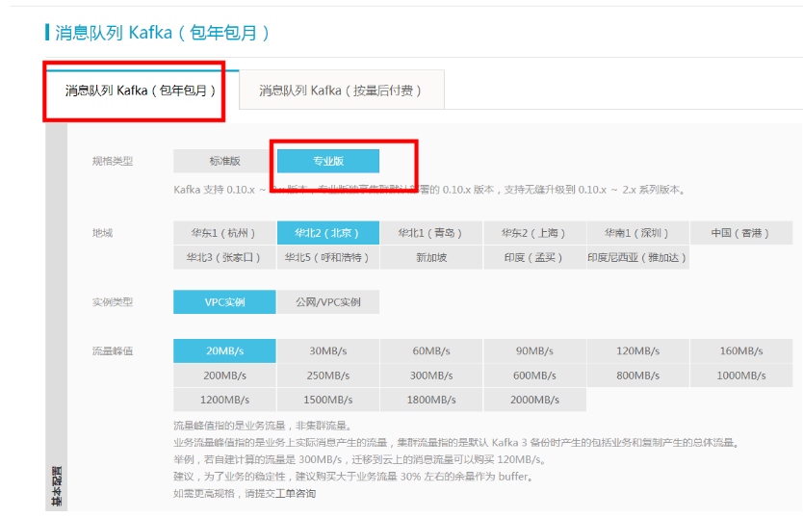
Task: Select the 专业版 specification type
Action: tap(327, 161)
